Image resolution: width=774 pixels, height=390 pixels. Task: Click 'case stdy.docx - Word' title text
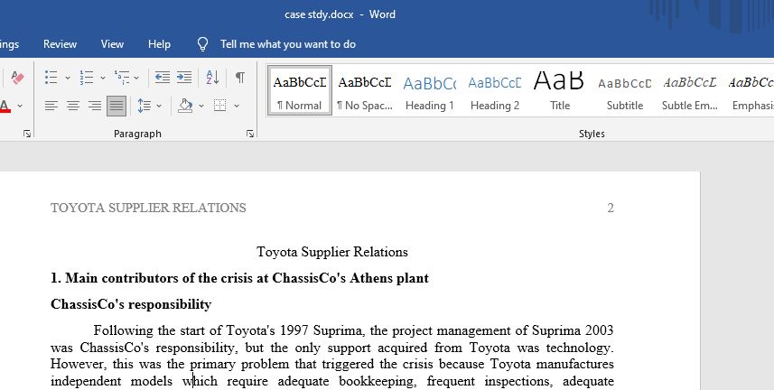pos(340,14)
